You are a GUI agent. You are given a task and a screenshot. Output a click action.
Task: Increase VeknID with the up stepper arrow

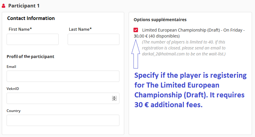coord(114,97)
